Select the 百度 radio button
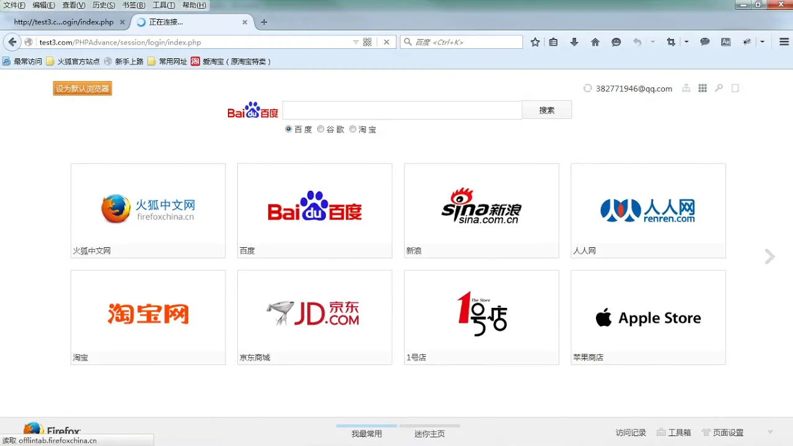The image size is (793, 446). 289,129
